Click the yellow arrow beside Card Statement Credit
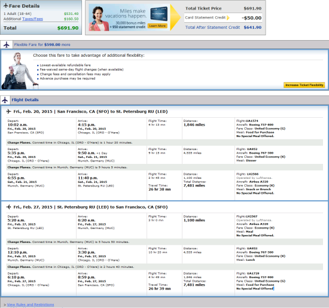329x308 pixels. (229, 17)
